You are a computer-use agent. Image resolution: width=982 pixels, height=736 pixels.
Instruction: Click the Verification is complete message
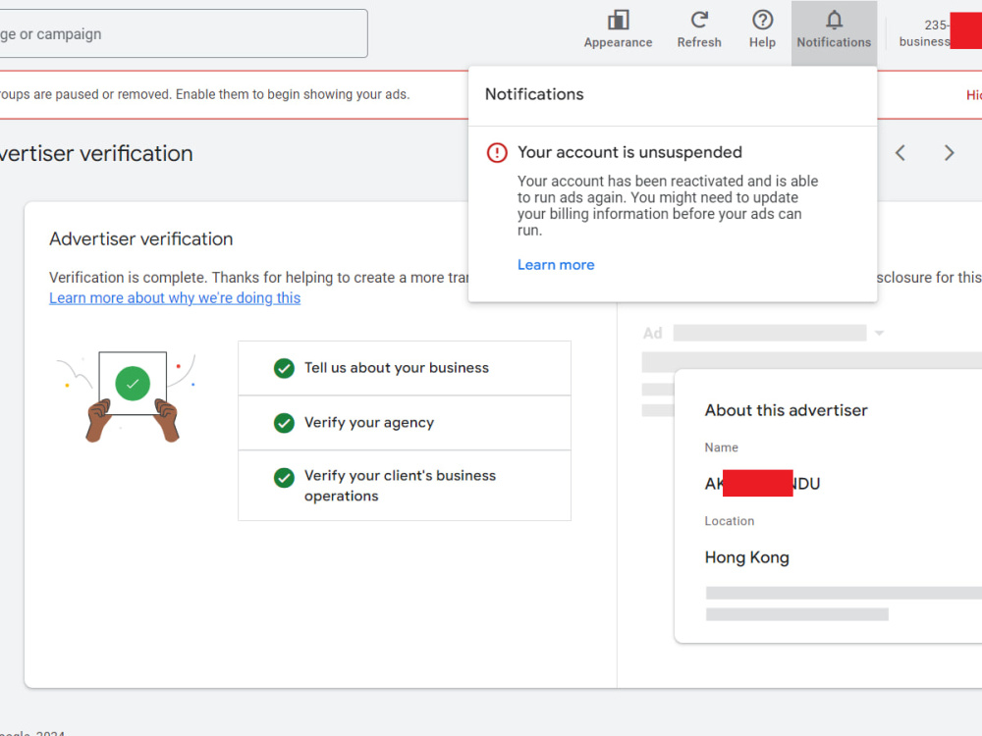(x=258, y=278)
